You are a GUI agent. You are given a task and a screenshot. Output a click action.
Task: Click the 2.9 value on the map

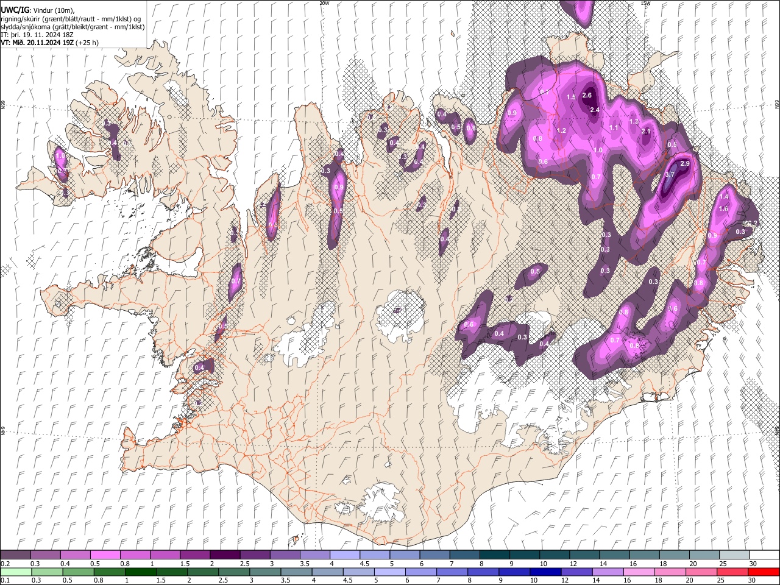pos(684,163)
